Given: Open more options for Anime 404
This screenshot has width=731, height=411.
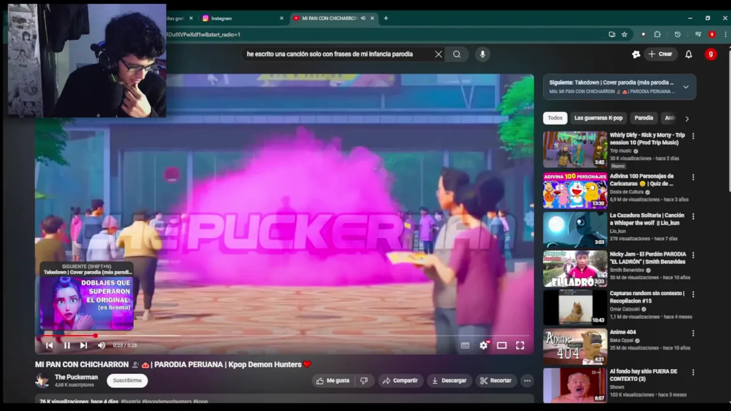Looking at the screenshot, I should (x=693, y=333).
